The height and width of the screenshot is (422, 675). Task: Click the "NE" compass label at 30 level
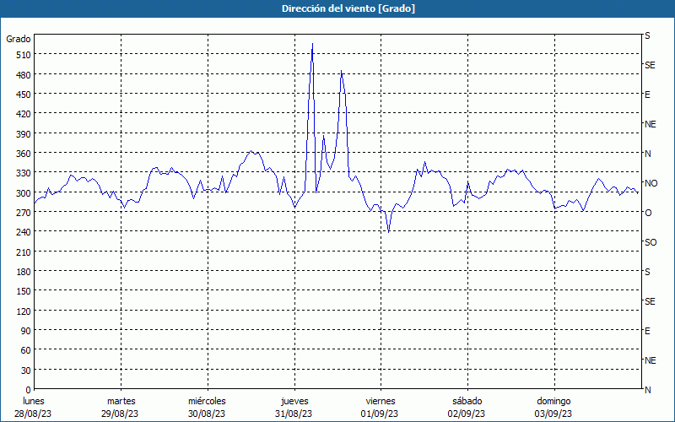point(651,360)
